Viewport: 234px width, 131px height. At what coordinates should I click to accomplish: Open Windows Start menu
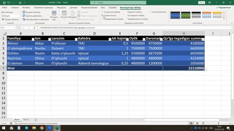[3, 128]
